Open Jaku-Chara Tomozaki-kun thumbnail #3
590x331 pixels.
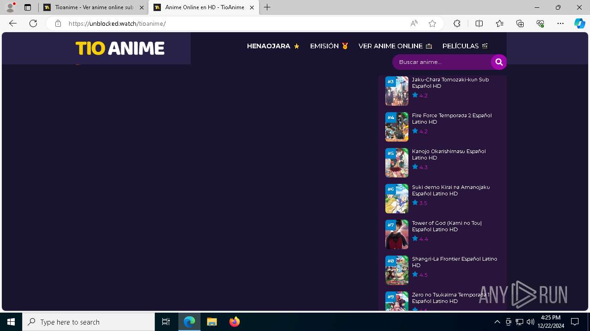(397, 91)
